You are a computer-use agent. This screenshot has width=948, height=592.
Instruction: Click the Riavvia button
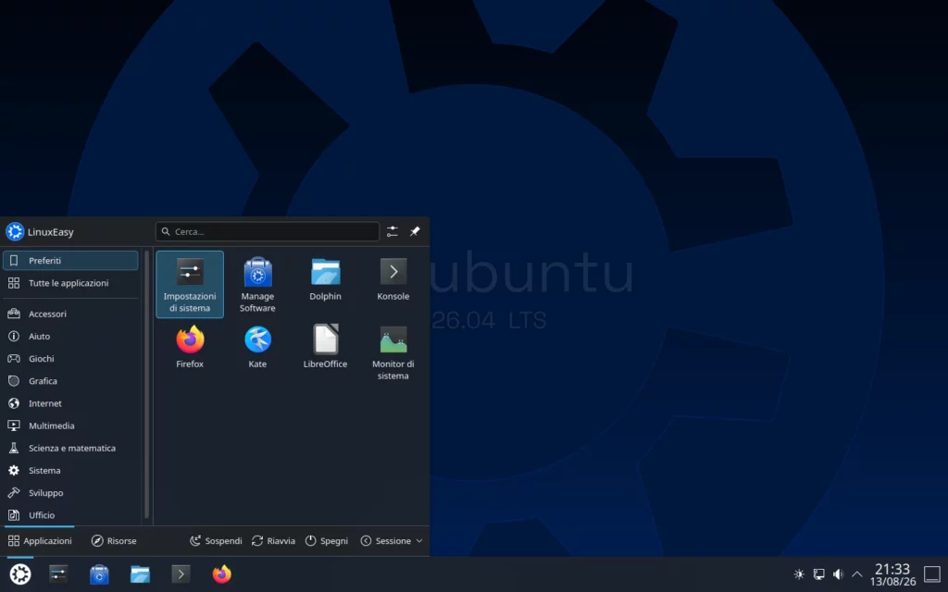click(273, 540)
